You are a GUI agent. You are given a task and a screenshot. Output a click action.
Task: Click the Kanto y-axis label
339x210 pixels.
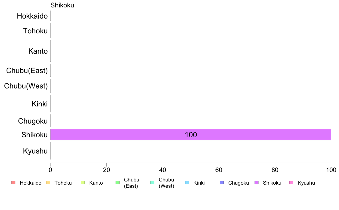(38, 51)
